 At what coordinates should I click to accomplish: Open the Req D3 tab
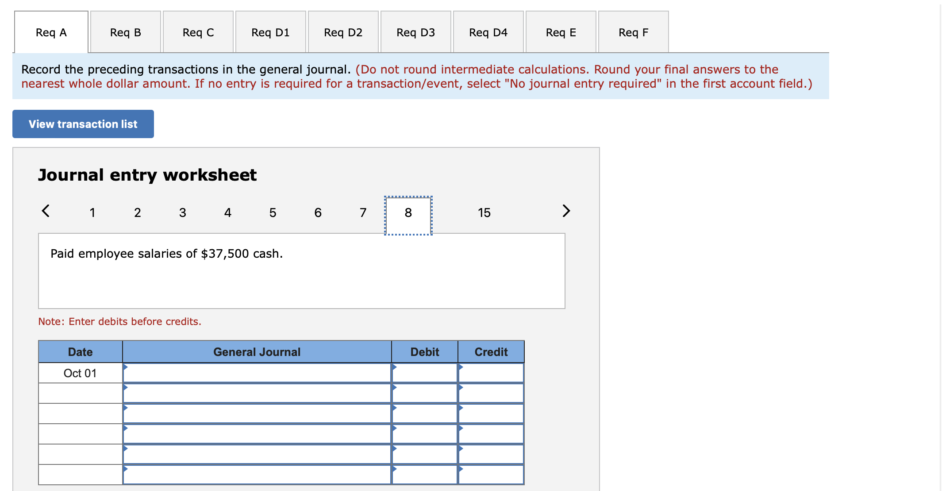pyautogui.click(x=415, y=32)
